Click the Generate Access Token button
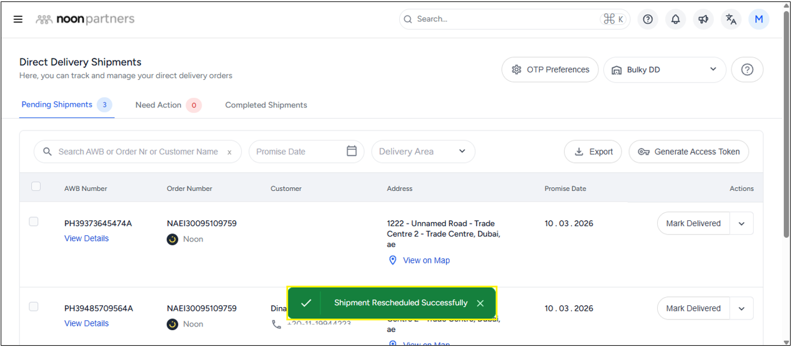The image size is (792, 347). click(x=688, y=152)
